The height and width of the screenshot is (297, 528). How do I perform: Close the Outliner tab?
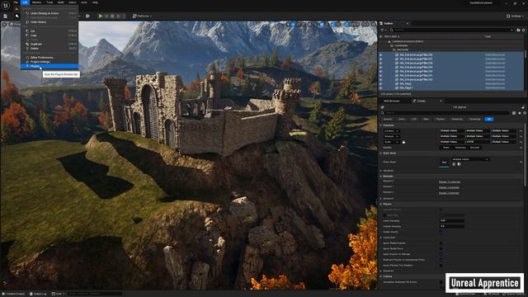pos(407,24)
